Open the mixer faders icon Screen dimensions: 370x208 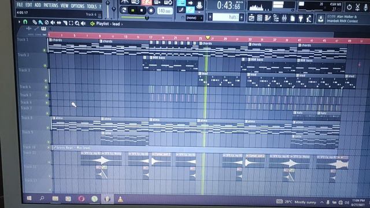tap(284, 18)
